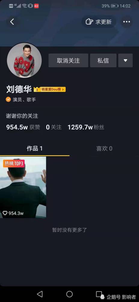Open the 1259.7w 粉丝 followers list
The width and height of the screenshot is (139, 302).
click(x=86, y=127)
